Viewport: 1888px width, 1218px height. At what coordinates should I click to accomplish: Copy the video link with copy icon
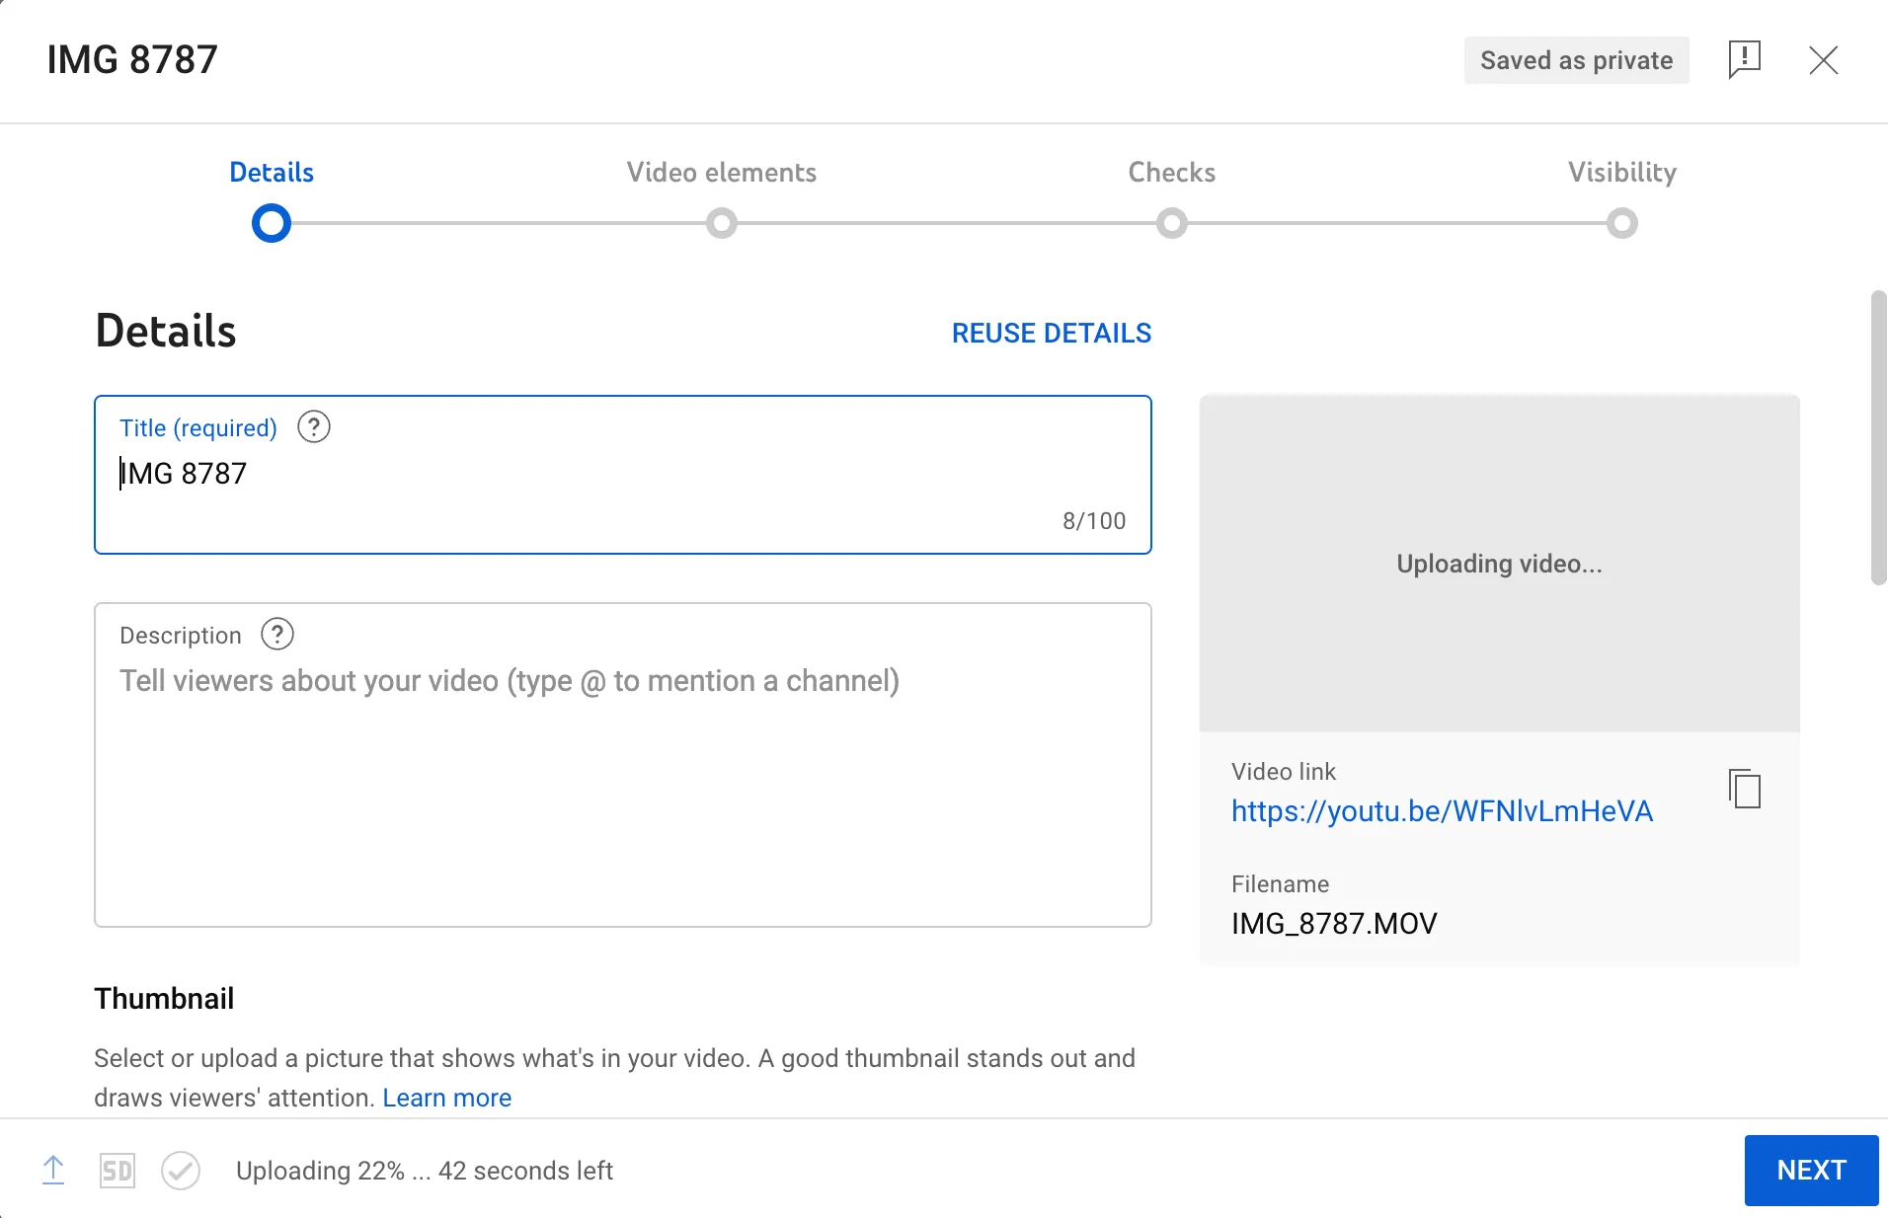pos(1745,790)
